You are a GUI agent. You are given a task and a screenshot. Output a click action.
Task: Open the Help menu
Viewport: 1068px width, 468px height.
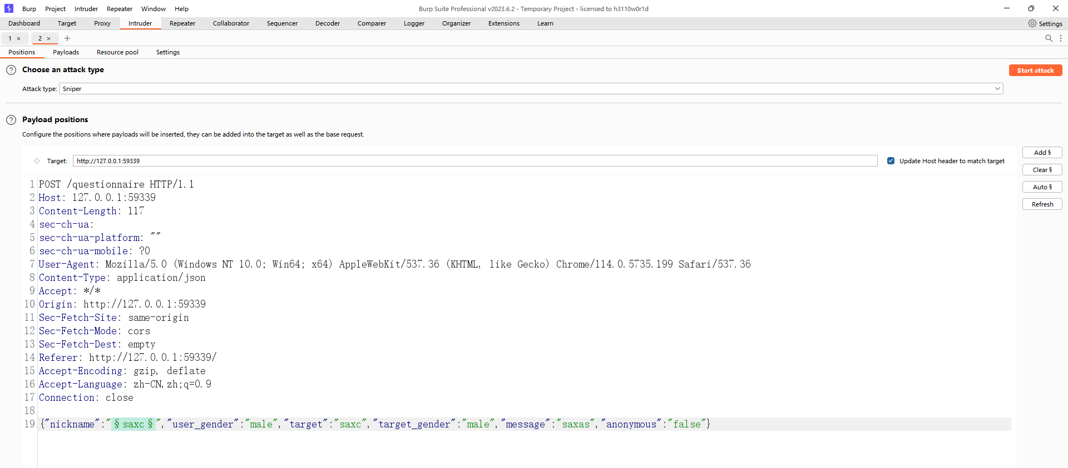181,9
